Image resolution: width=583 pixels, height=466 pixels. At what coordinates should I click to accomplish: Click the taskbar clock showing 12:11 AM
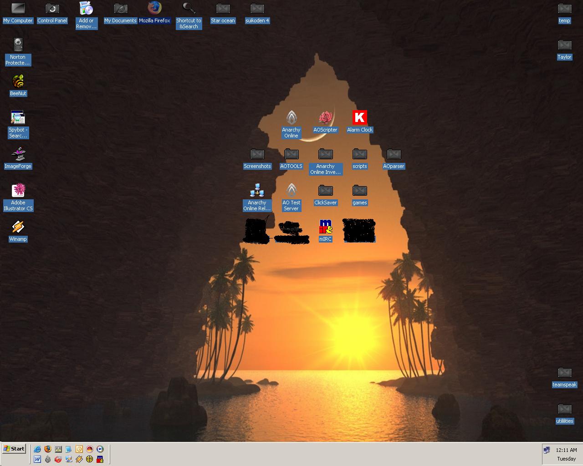point(566,450)
